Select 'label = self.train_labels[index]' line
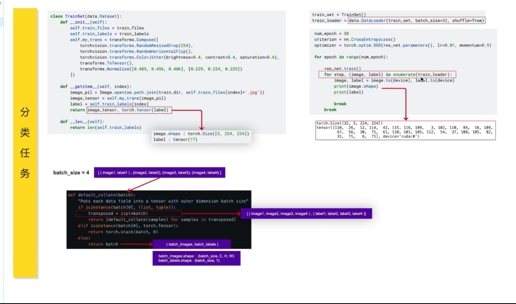This screenshot has width=516, height=304. click(109, 104)
